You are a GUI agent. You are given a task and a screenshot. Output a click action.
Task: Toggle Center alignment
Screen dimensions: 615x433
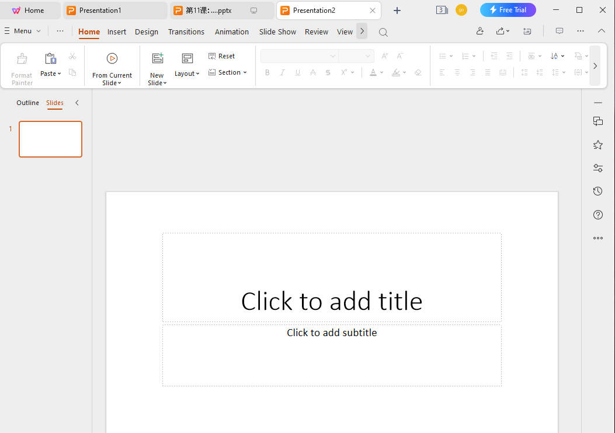coord(457,72)
